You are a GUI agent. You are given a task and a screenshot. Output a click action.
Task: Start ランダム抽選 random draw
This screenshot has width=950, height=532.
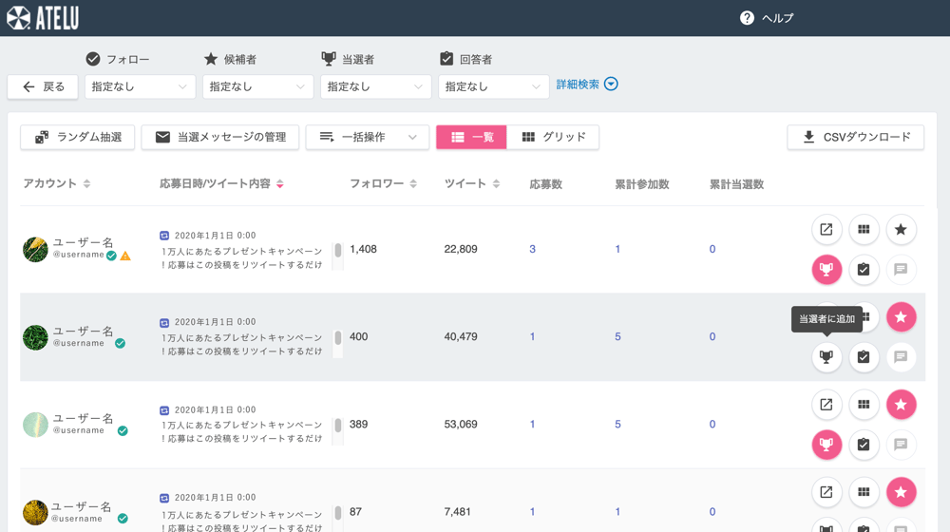(78, 137)
